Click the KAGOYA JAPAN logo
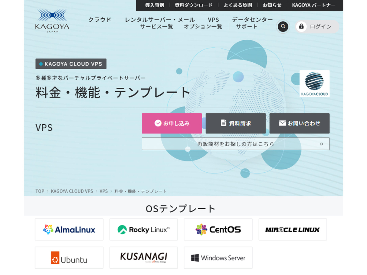The width and height of the screenshot is (367, 275). coord(53,20)
